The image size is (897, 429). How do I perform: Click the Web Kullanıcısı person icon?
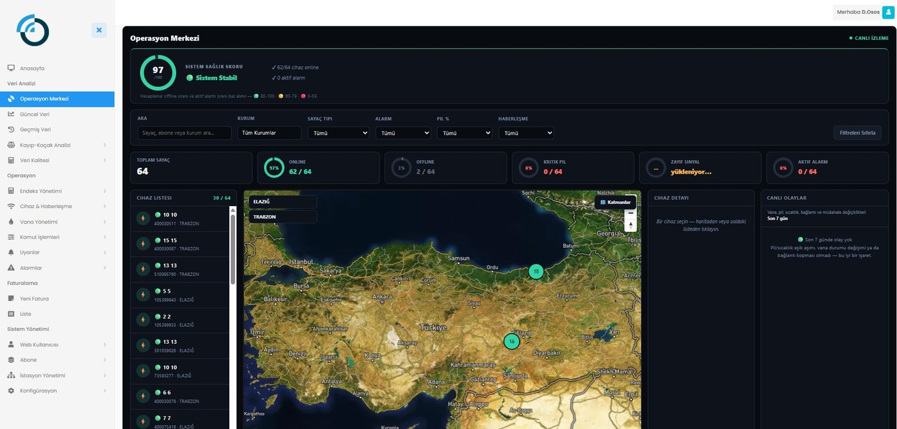[x=11, y=344]
